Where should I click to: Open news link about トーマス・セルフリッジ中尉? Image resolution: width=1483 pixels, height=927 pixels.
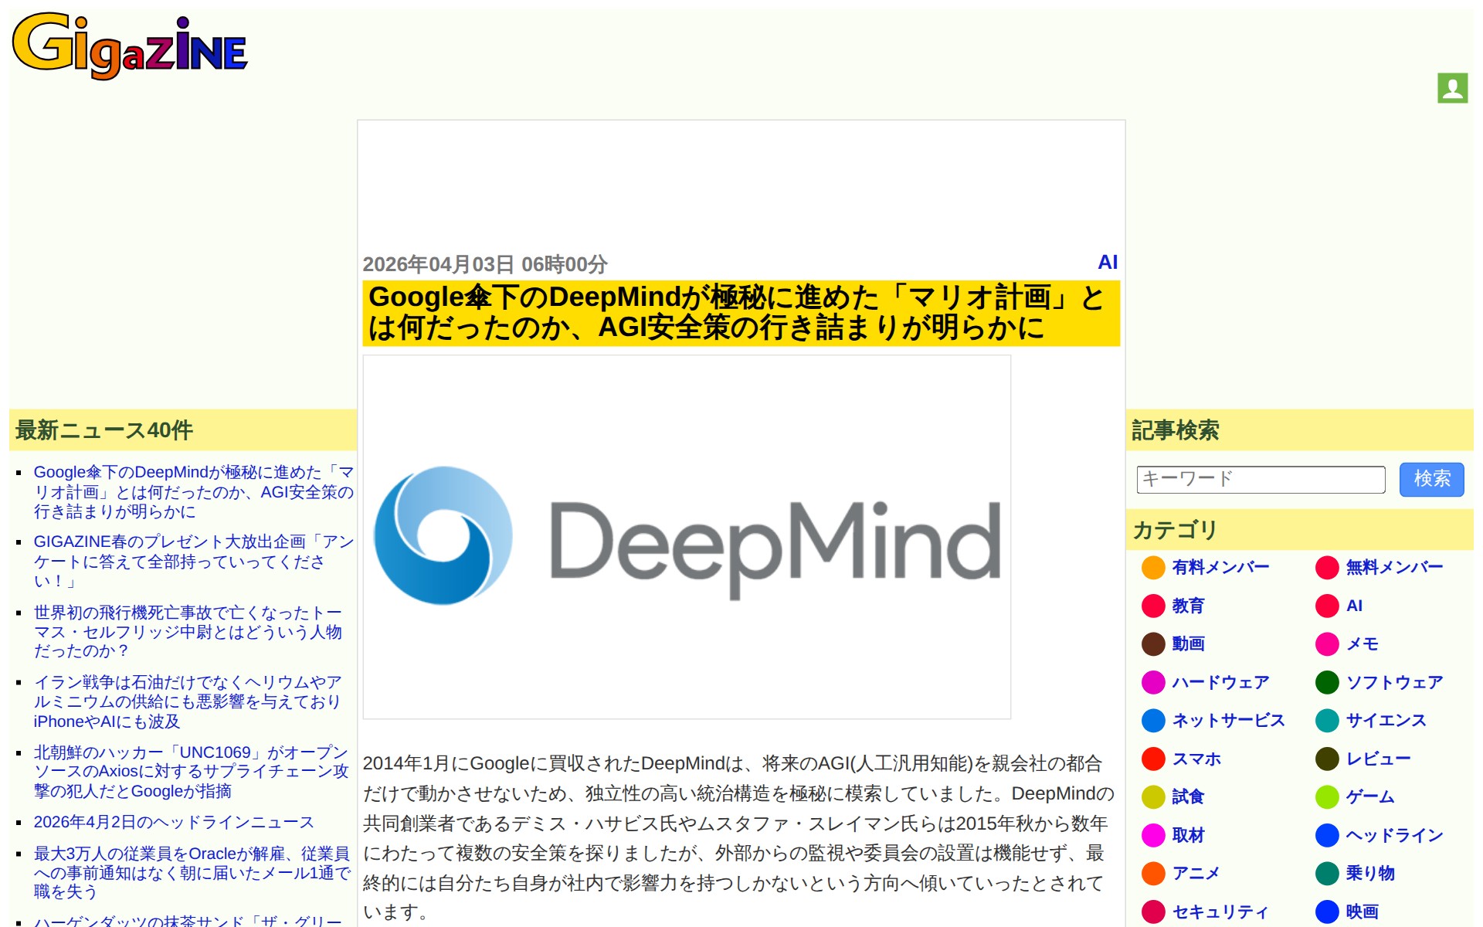click(188, 632)
